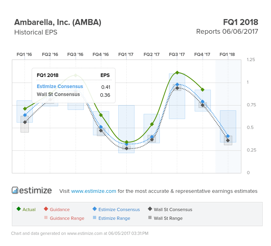Select the FQ3 '17 axis label
271x246 pixels.
(177, 54)
